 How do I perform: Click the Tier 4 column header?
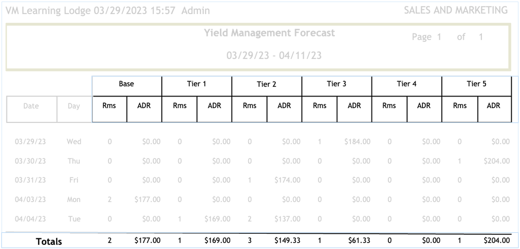407,84
